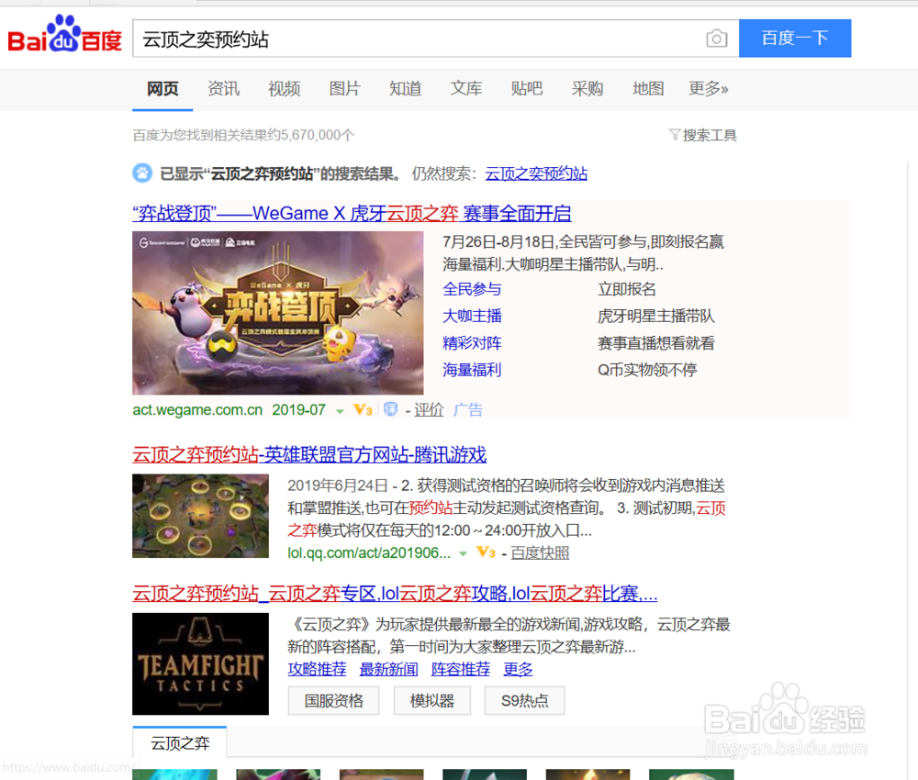Search the original query 云顶之奕预约站 link
The height and width of the screenshot is (780, 918).
(x=536, y=173)
